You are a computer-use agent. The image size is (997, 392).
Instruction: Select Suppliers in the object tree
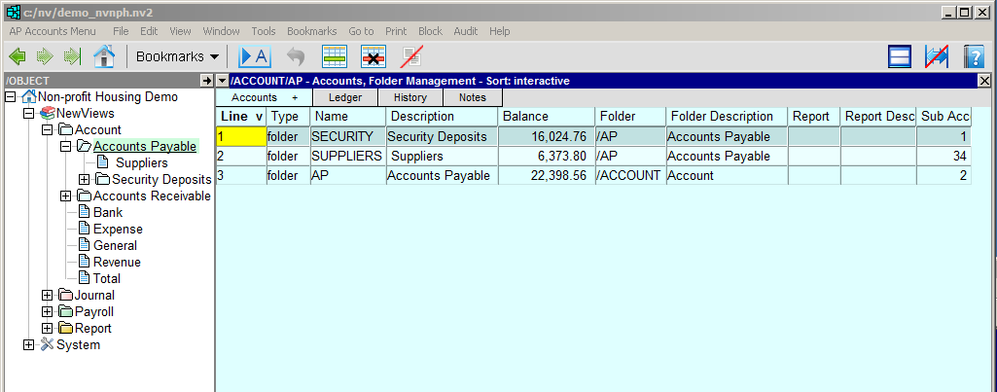click(141, 163)
